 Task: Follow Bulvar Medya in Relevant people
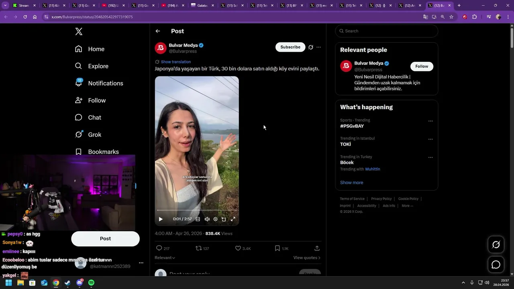[422, 66]
